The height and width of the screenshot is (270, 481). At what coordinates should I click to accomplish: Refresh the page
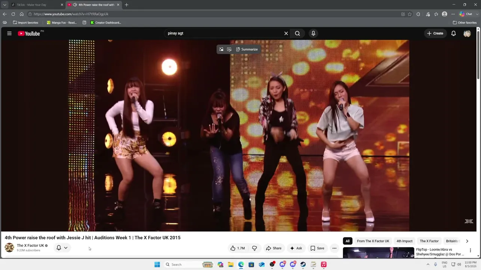click(13, 14)
